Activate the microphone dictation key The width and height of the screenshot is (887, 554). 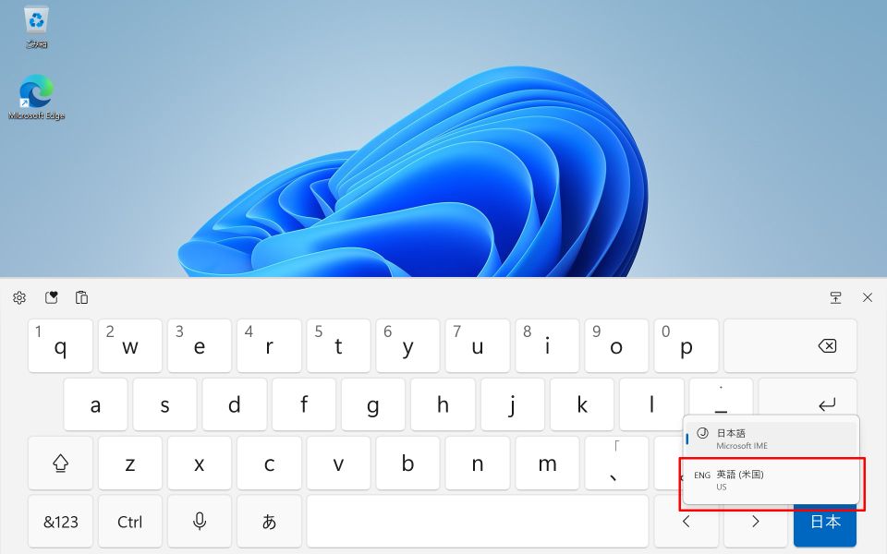click(200, 521)
